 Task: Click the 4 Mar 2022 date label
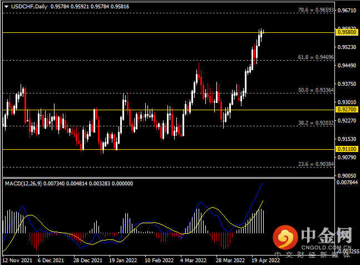pos(193,261)
